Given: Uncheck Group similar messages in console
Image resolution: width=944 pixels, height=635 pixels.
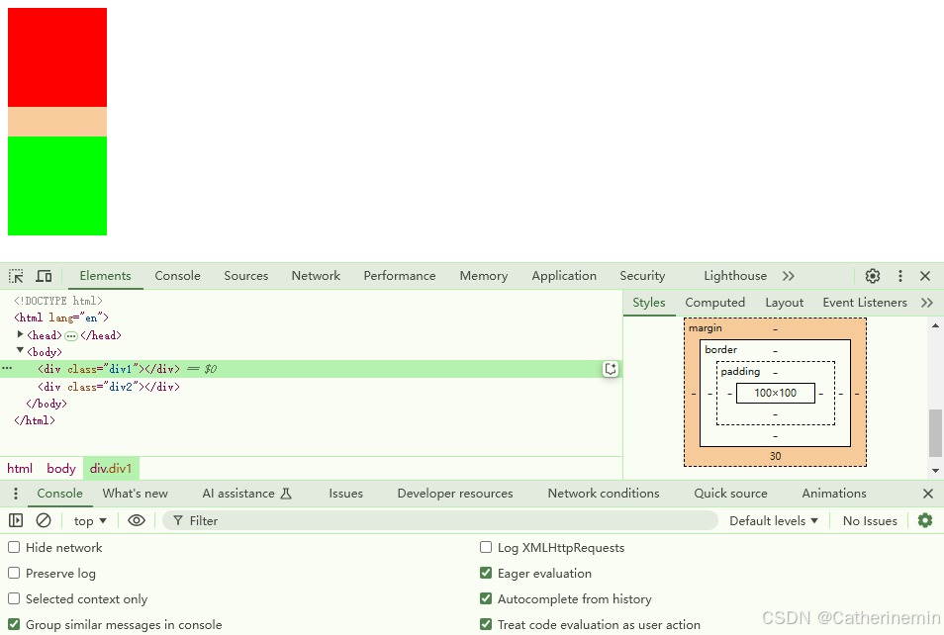Looking at the screenshot, I should pyautogui.click(x=14, y=624).
